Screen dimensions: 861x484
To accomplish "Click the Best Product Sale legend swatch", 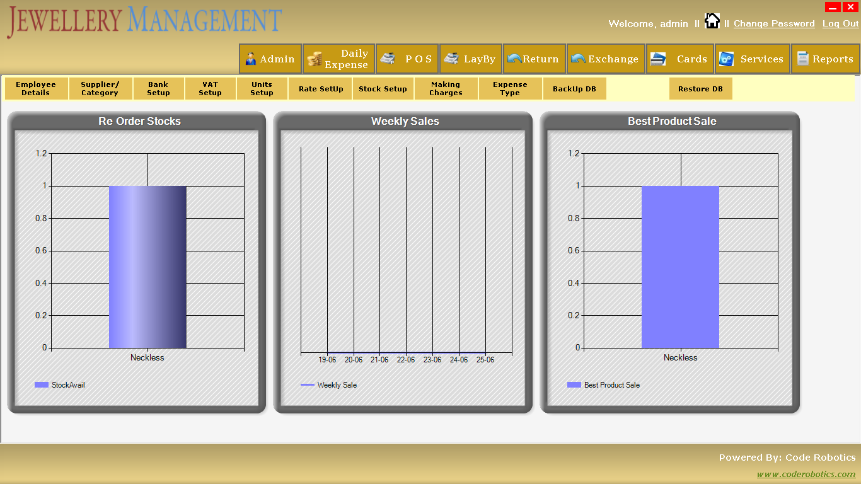I will click(x=574, y=385).
